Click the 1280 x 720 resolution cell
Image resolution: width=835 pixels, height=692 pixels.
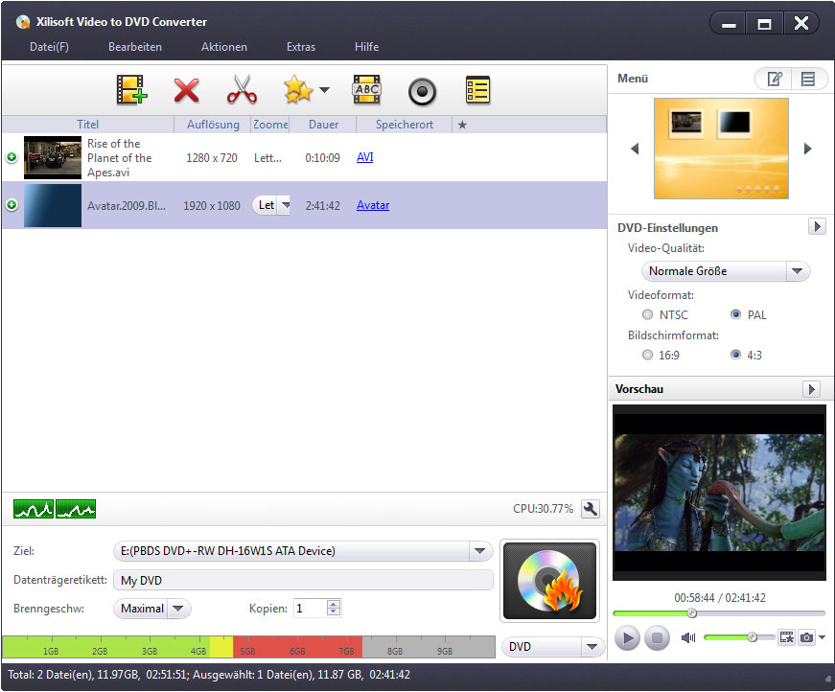212,158
